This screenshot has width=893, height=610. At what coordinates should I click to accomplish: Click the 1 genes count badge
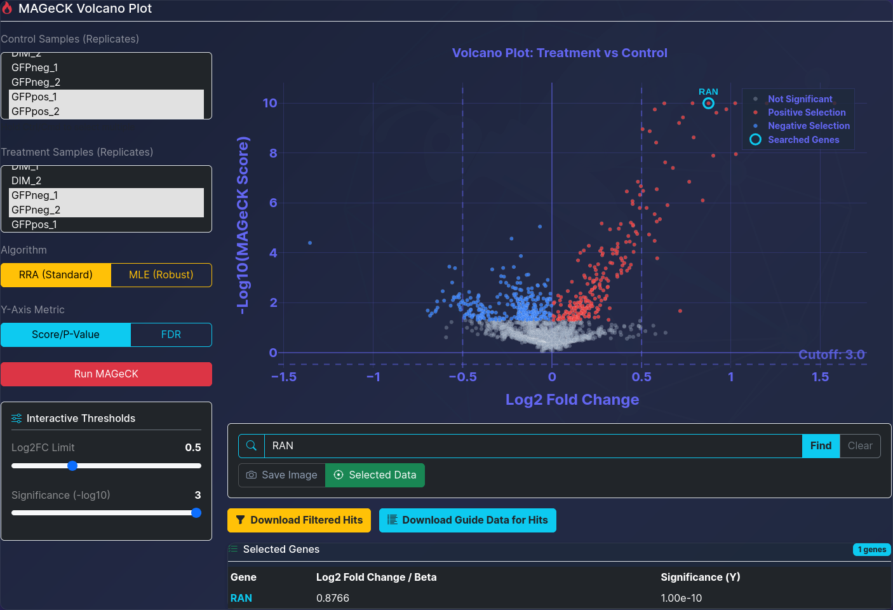(872, 550)
